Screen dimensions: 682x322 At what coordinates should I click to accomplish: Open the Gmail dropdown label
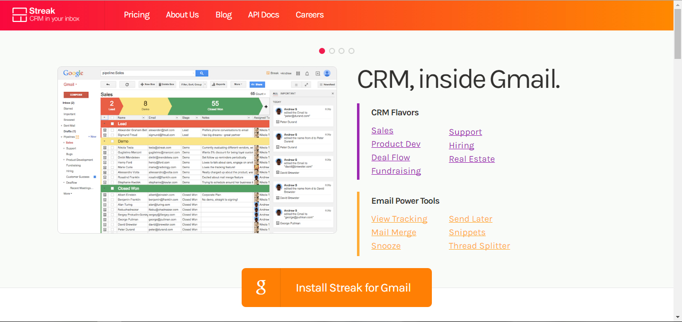[x=70, y=84]
